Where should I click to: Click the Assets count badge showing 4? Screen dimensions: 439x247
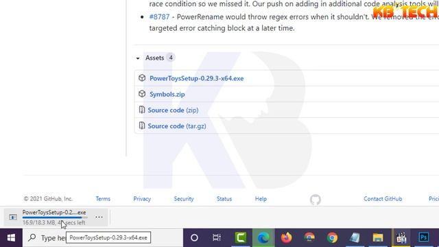tap(171, 58)
